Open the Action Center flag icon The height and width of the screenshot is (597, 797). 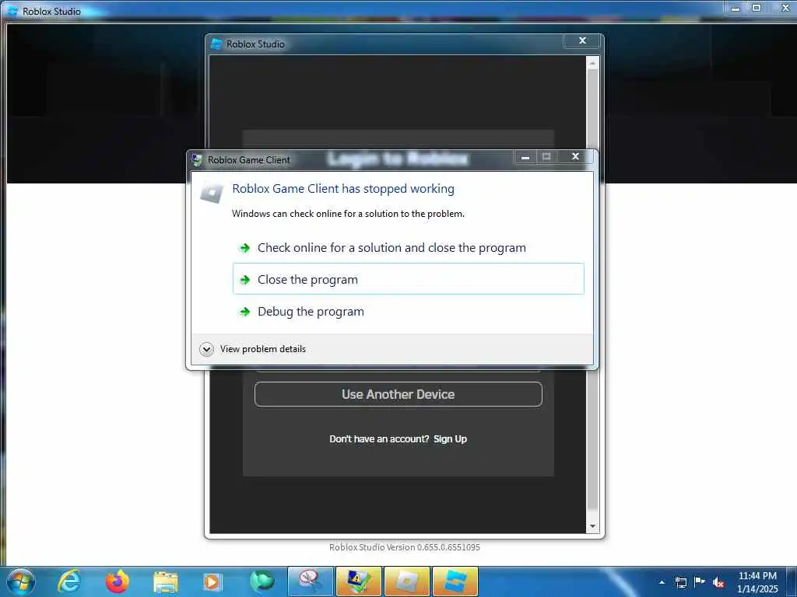[700, 581]
